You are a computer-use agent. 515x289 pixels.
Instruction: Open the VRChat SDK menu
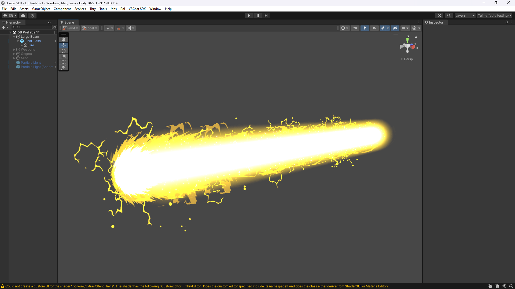coord(137,9)
